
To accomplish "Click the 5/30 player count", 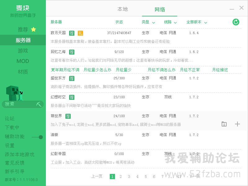I will click(119, 135).
